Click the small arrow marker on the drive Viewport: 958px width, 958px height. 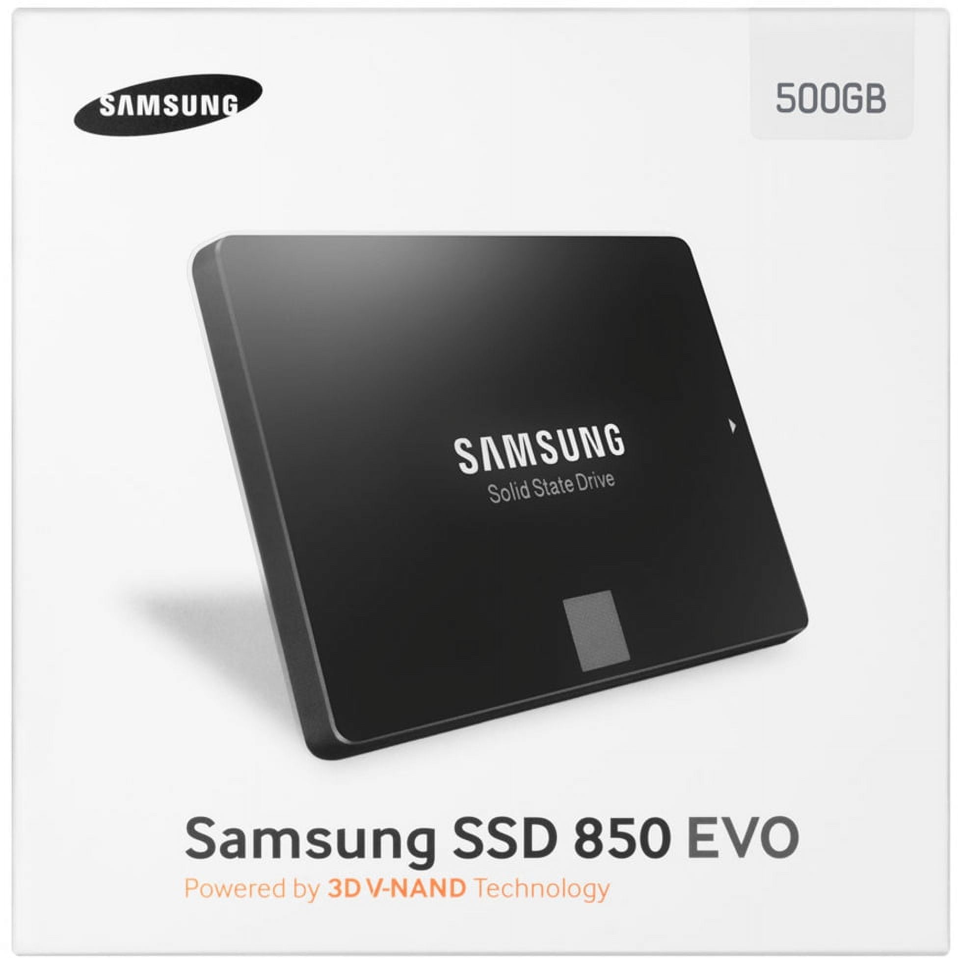pos(733,426)
